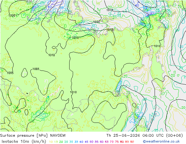Select the 65 value in isotach legend
The height and width of the screenshot is (144, 186).
click(106, 142)
